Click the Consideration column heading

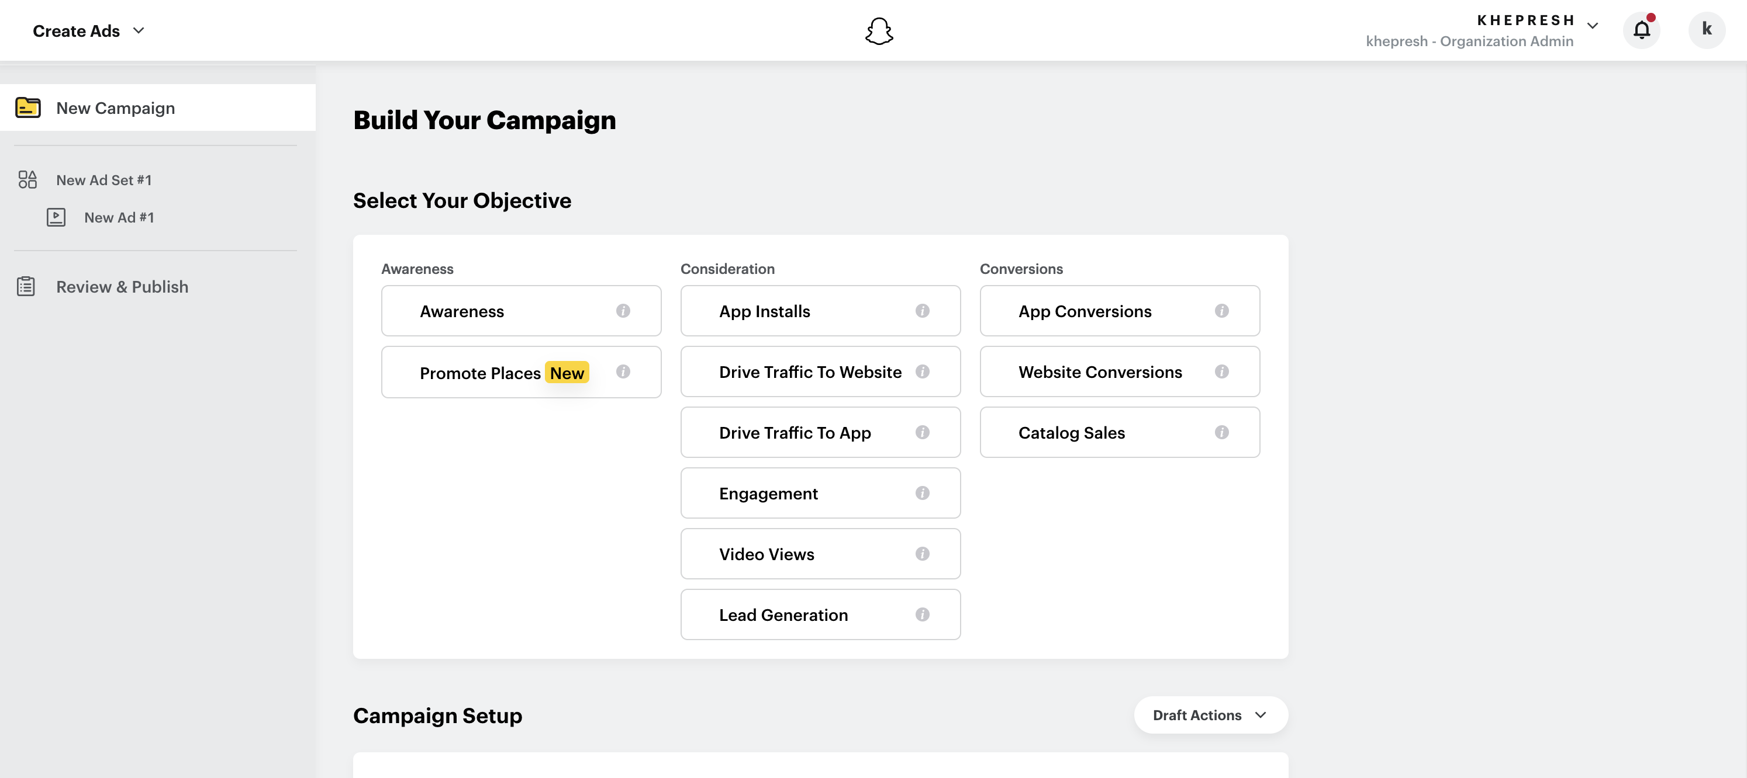pos(727,269)
